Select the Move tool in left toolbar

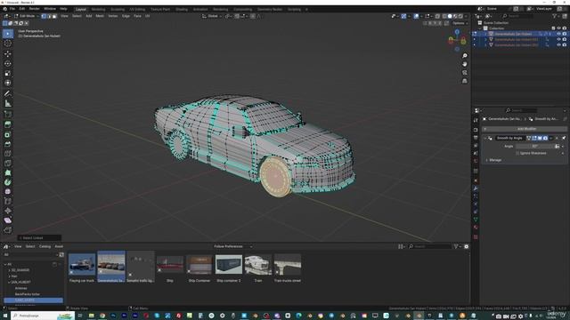[x=8, y=53]
